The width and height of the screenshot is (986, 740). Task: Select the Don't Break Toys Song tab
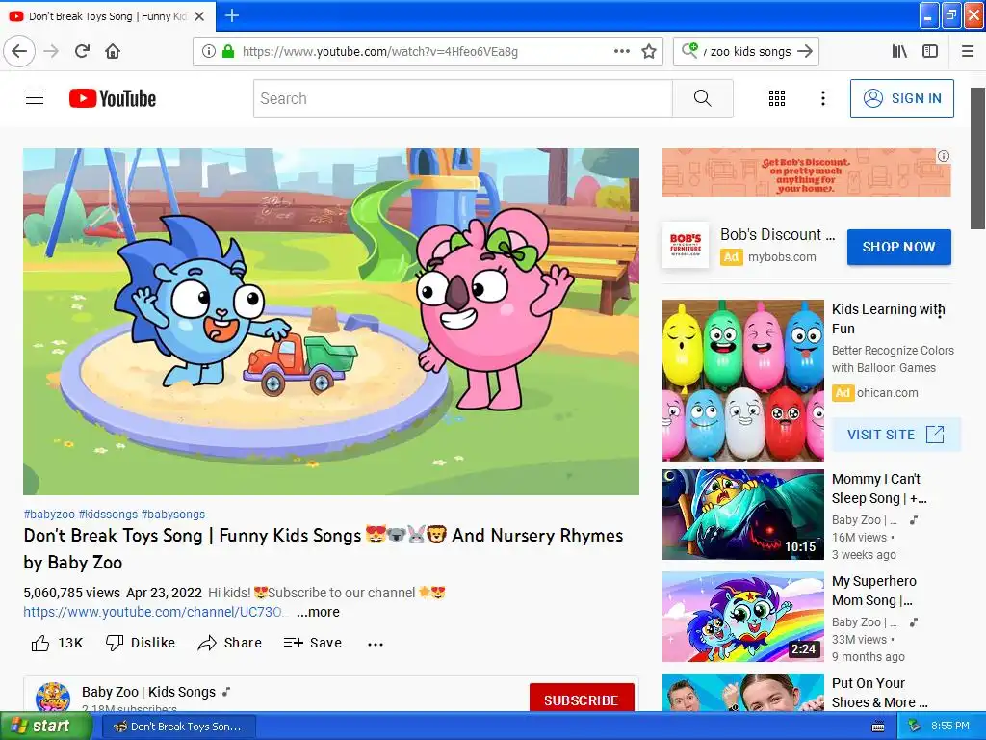click(108, 16)
